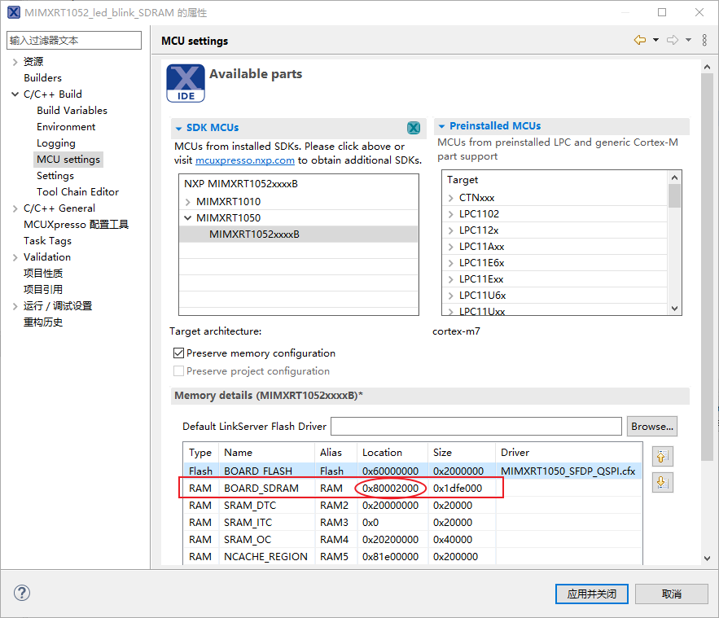
Task: Select 项目引用 in the tree
Action: [x=43, y=290]
